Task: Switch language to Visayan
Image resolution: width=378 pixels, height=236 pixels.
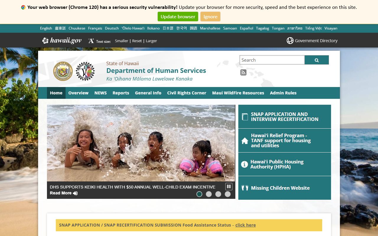Action: coord(331,28)
